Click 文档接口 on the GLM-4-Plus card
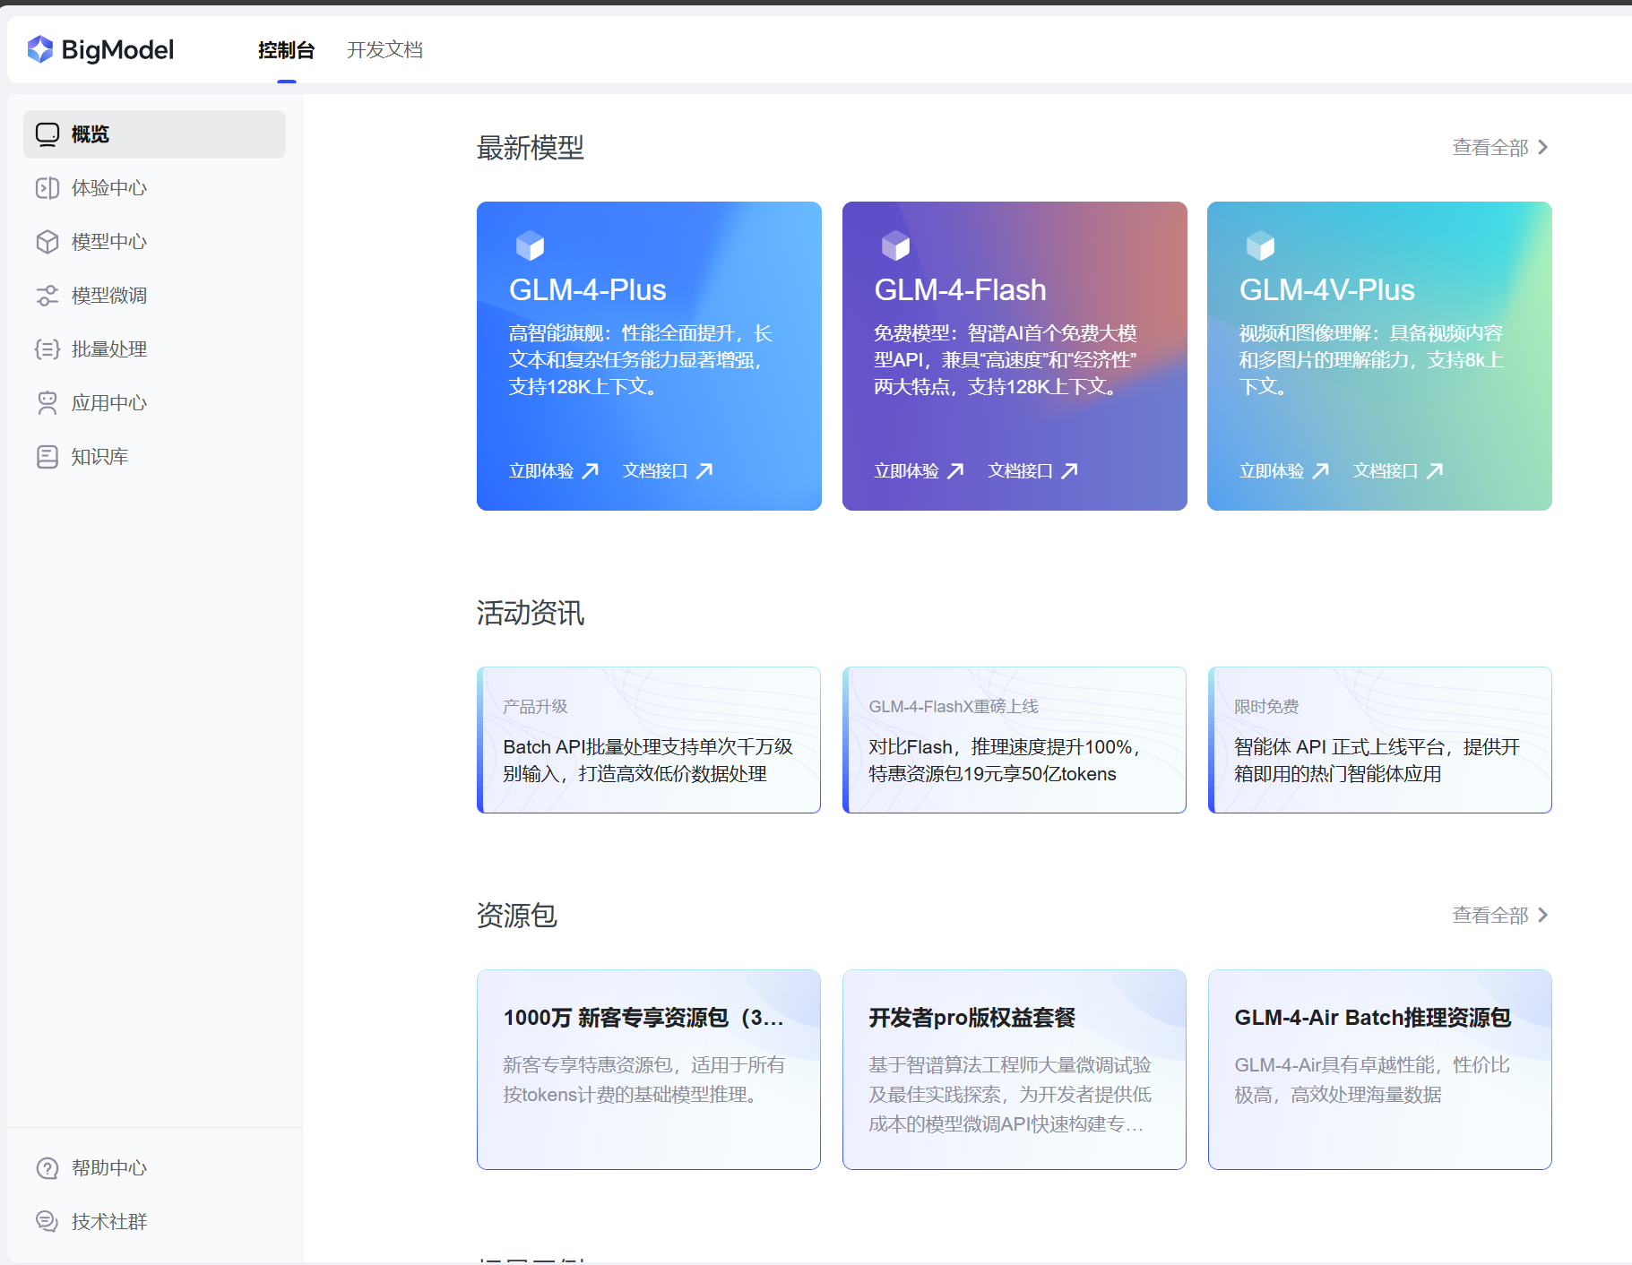This screenshot has height=1265, width=1632. click(x=668, y=470)
